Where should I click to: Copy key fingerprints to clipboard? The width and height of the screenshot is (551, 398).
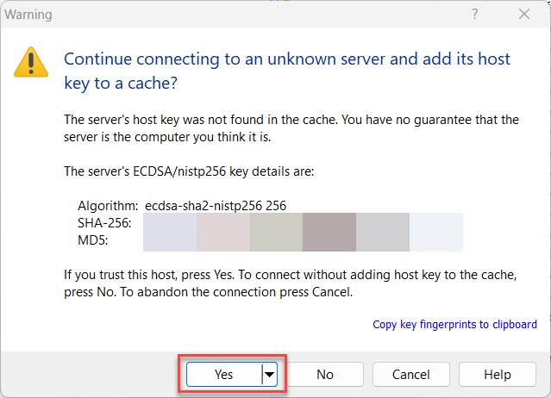coord(454,325)
